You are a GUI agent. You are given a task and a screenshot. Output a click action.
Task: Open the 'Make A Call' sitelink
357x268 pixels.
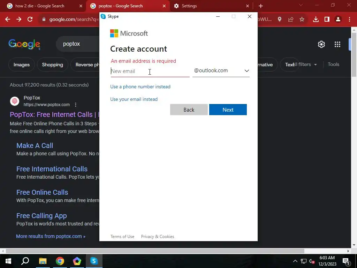[x=35, y=146]
